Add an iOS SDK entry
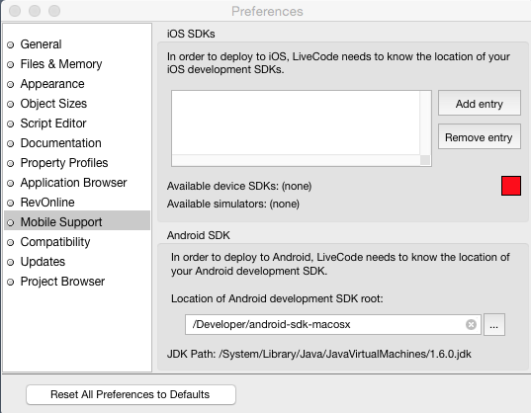Image resolution: width=531 pixels, height=413 pixels. point(480,103)
